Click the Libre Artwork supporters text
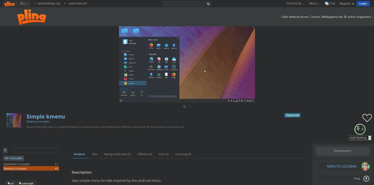 [326, 17]
